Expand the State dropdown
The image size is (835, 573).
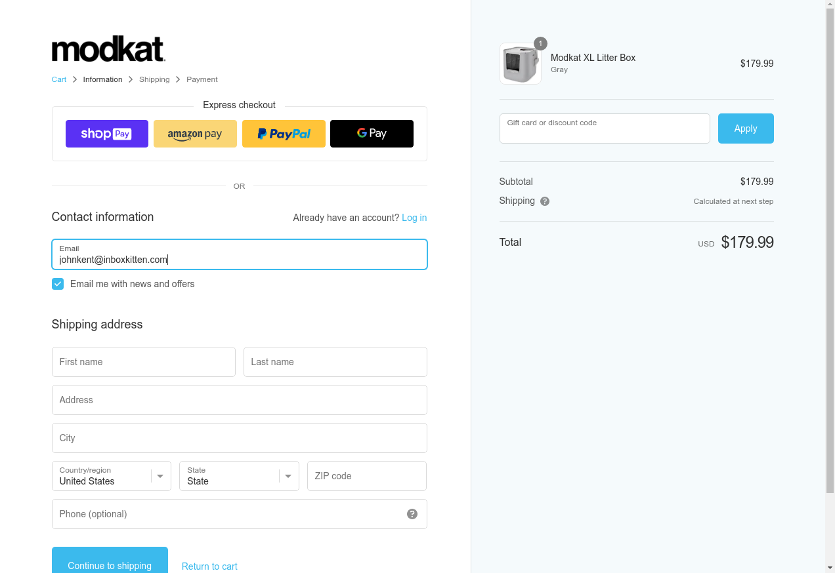pos(239,476)
